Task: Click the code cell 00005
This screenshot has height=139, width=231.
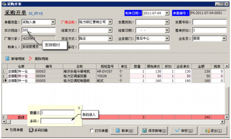Action: 49,81
